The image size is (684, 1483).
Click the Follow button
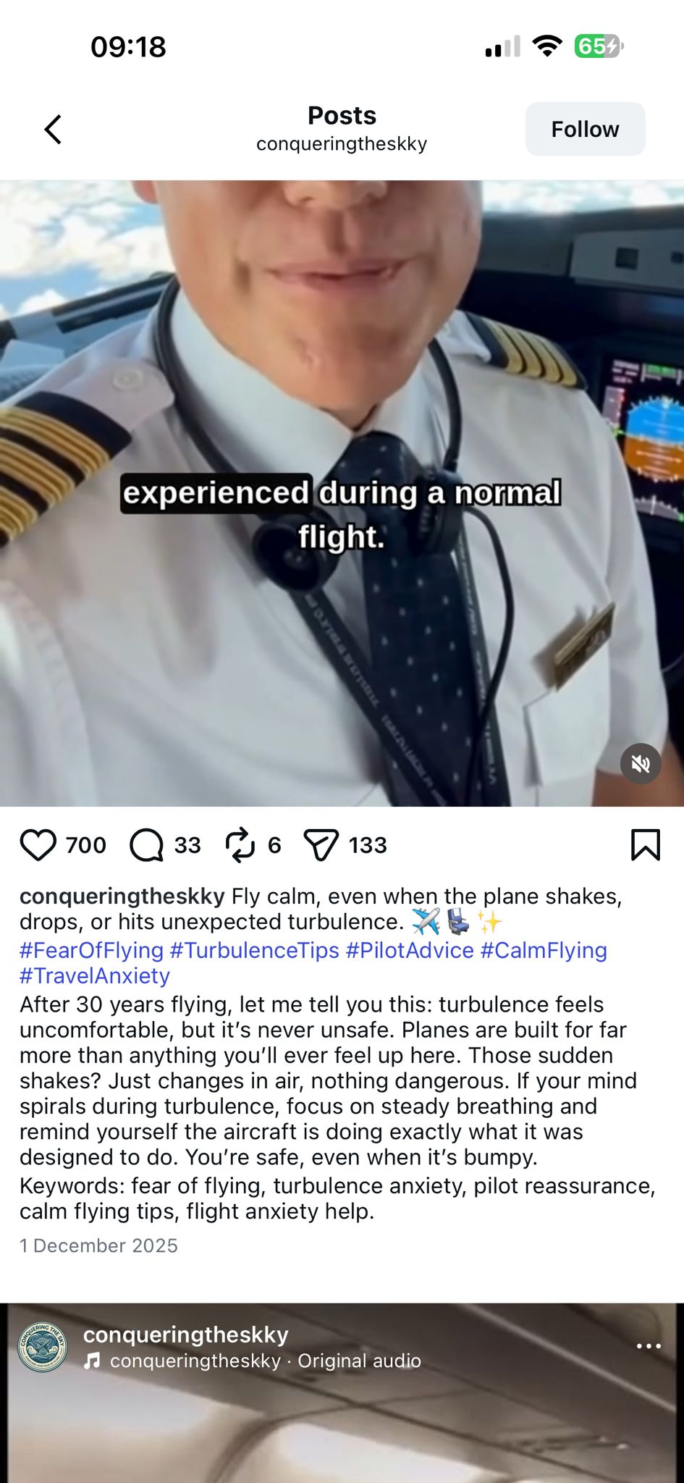point(585,129)
